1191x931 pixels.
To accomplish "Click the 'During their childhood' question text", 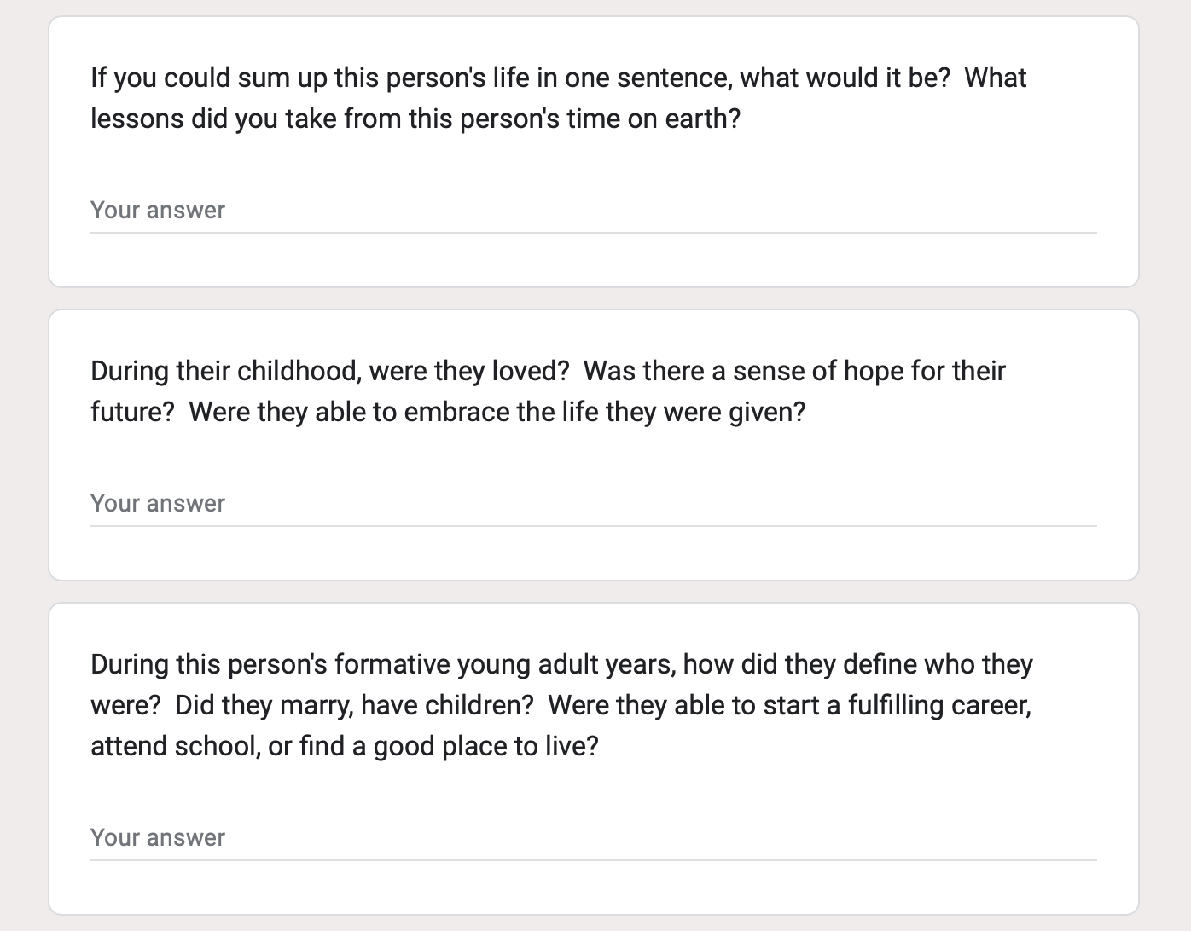I will click(548, 391).
